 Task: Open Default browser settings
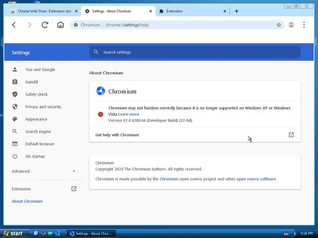pos(40,144)
